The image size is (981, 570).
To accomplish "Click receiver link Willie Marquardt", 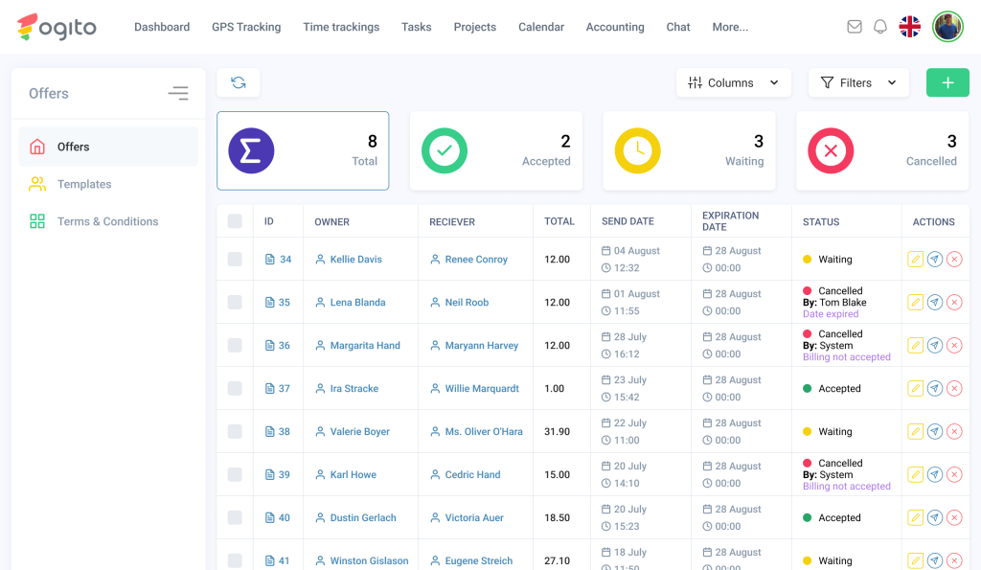I will (482, 389).
